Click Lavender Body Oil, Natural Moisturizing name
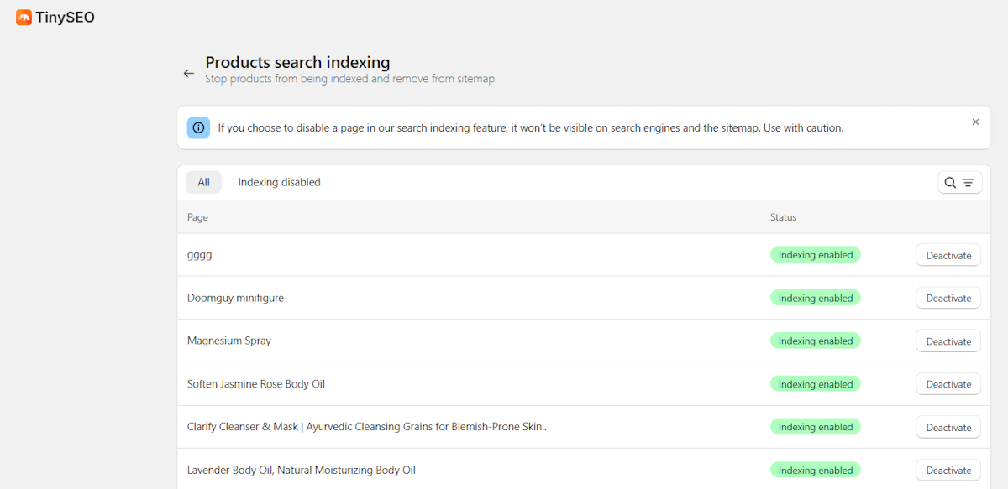1008x489 pixels. pyautogui.click(x=302, y=470)
